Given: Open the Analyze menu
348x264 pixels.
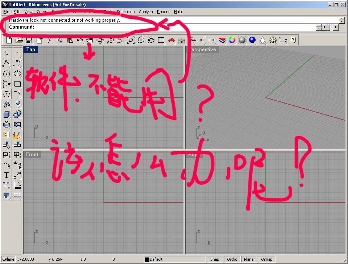Looking at the screenshot, I should pos(146,12).
